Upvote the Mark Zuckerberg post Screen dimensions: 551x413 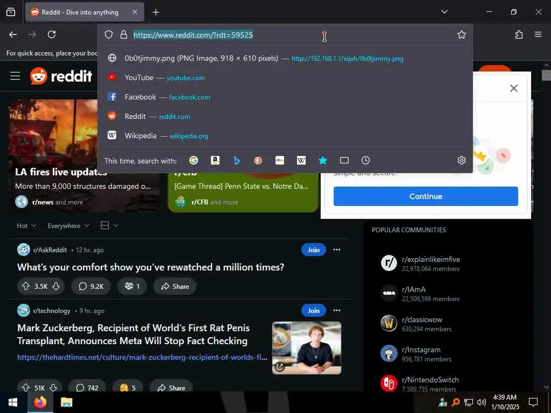click(x=26, y=387)
